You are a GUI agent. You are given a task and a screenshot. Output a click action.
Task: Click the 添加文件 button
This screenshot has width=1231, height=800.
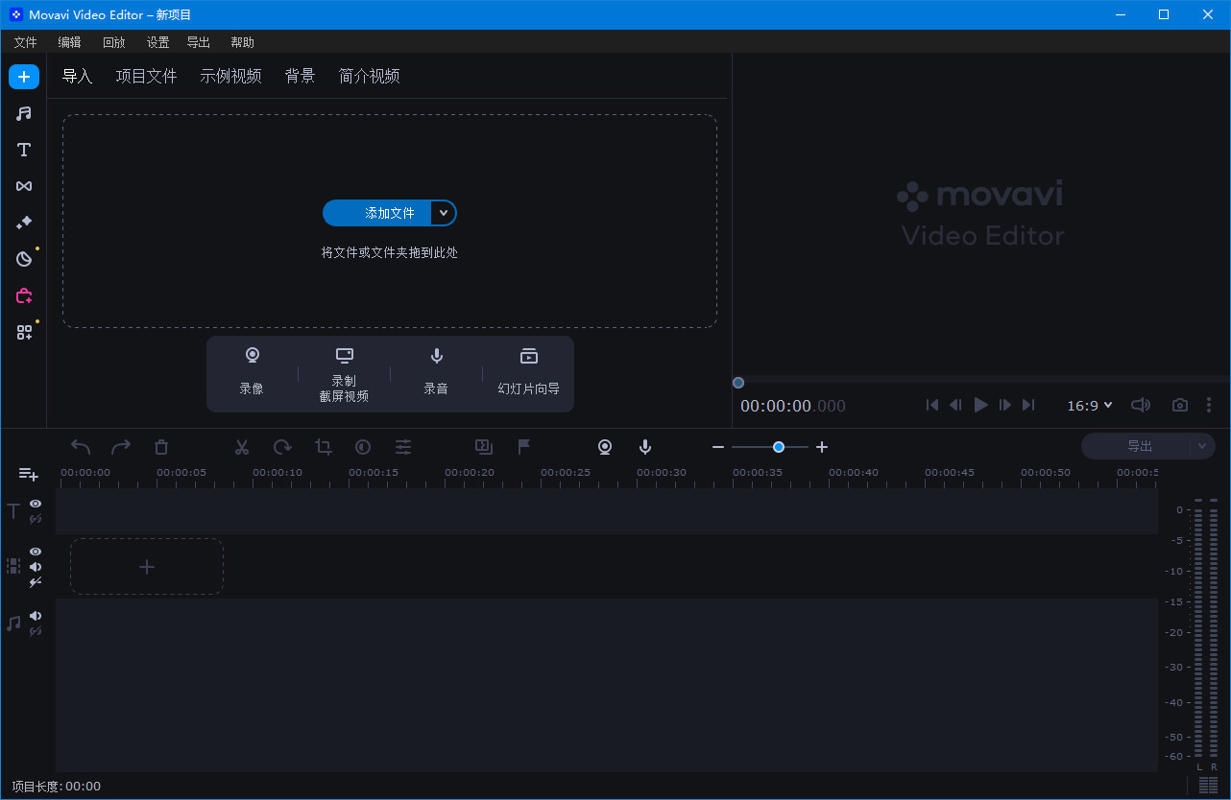pyautogui.click(x=377, y=213)
